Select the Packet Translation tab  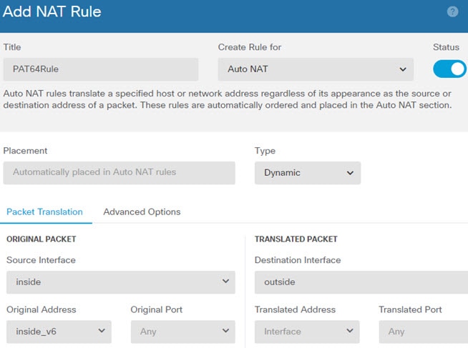(44, 212)
